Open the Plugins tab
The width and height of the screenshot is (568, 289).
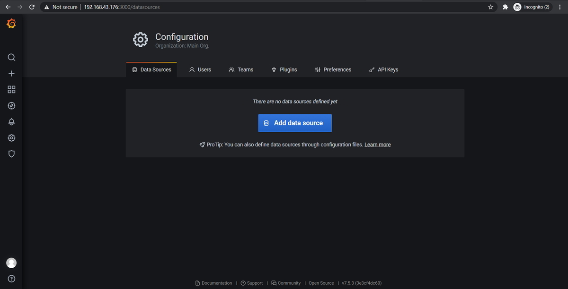point(284,69)
